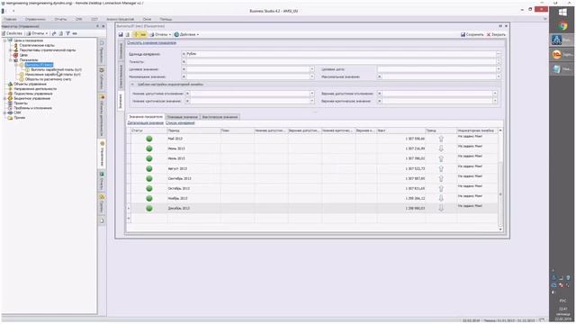Click the Список измерений link
Screen dimensions: 576x324
pos(180,122)
